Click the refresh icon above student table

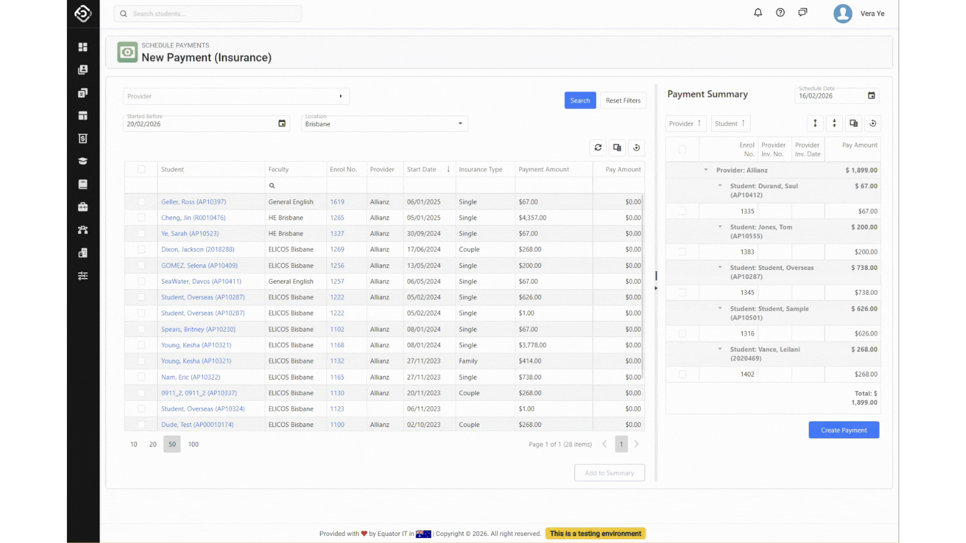[x=598, y=148]
